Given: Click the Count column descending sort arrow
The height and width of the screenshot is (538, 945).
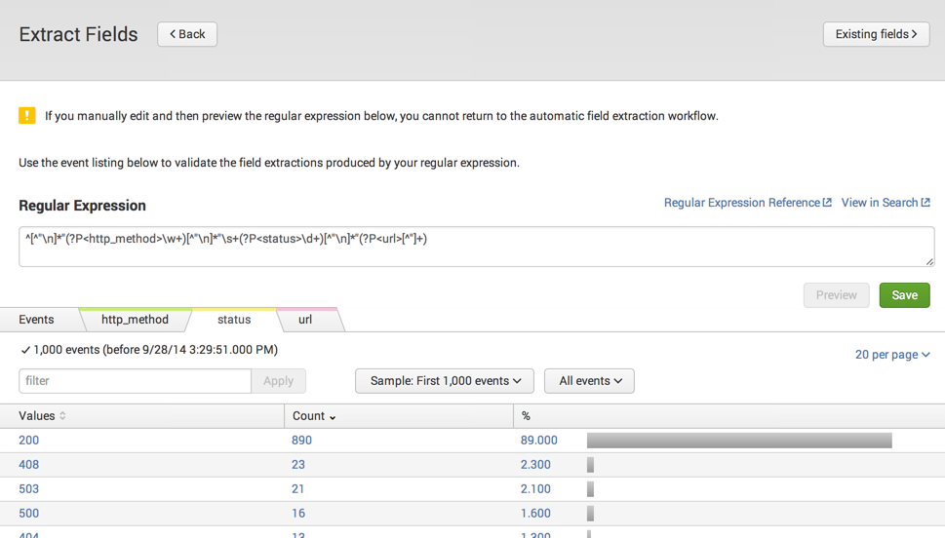Looking at the screenshot, I should [x=333, y=417].
